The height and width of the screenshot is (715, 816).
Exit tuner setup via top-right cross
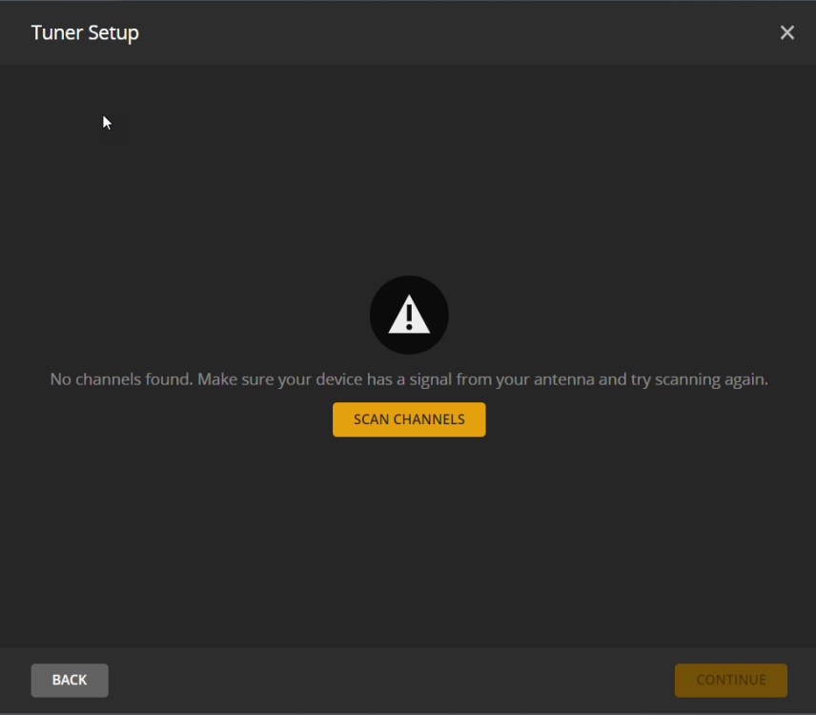(x=786, y=32)
